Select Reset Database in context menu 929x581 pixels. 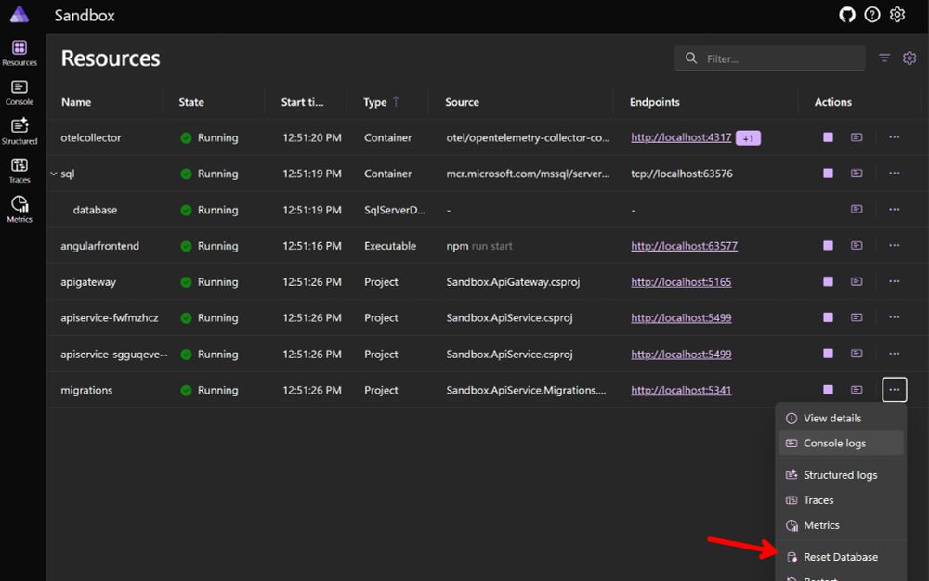(x=840, y=557)
